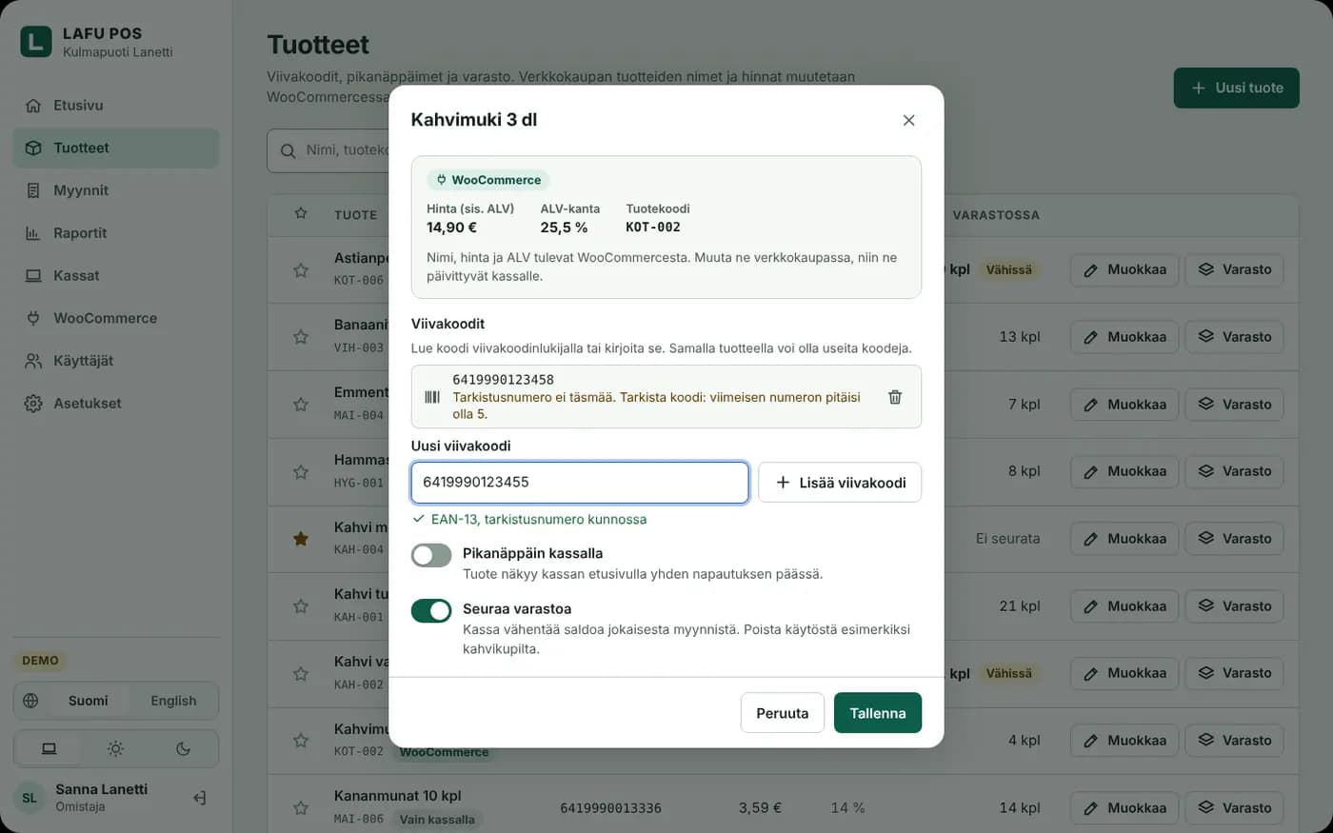Viewport: 1333px width, 833px height.
Task: Switch language to English
Action: pos(173,701)
